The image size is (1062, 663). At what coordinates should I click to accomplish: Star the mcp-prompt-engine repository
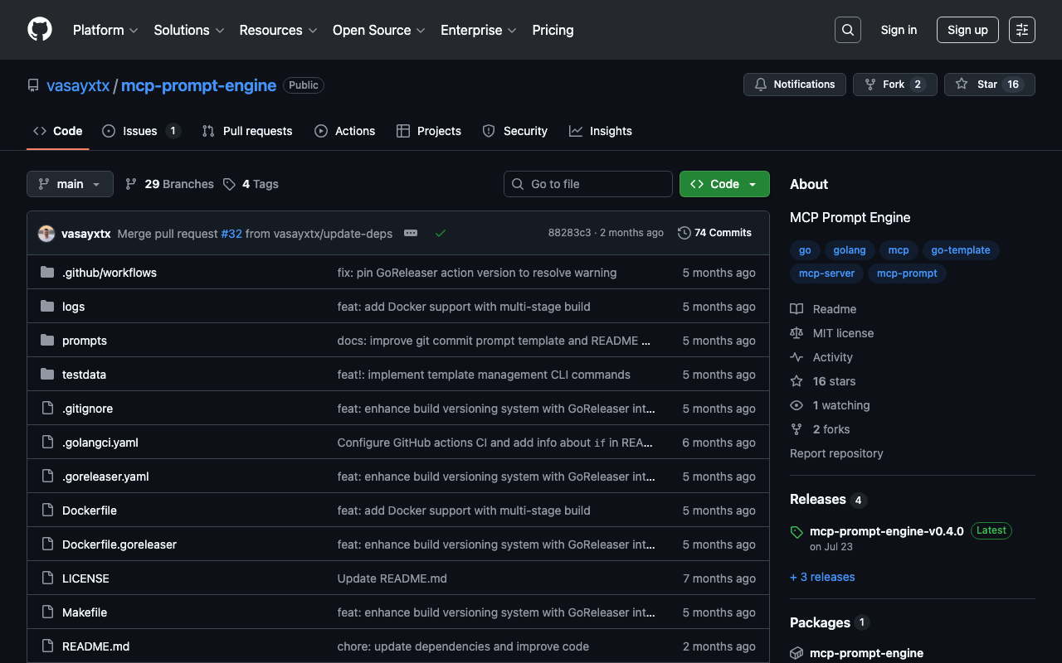977,85
